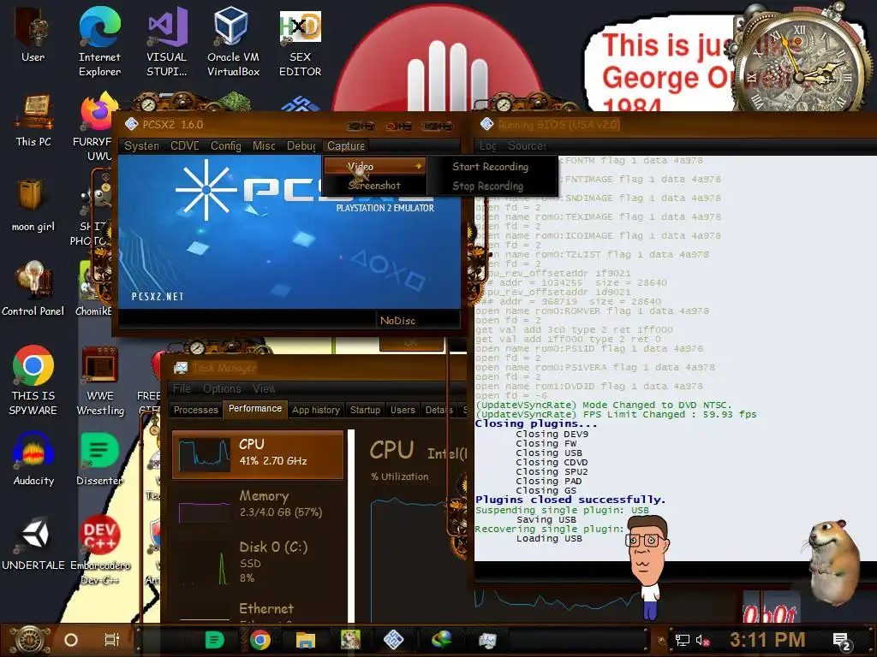The width and height of the screenshot is (877, 657).
Task: Choose Screenshot in Capture menu
Action: coord(375,185)
